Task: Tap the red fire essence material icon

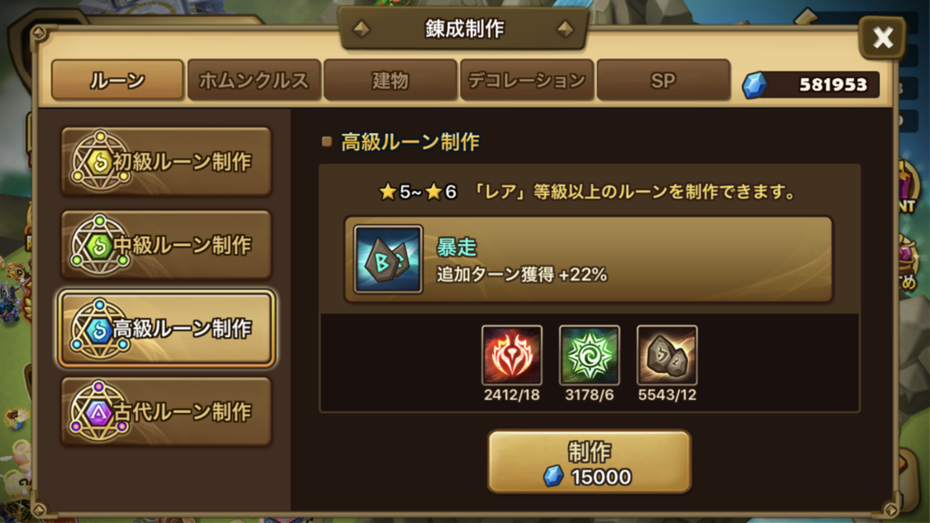Action: coord(511,355)
